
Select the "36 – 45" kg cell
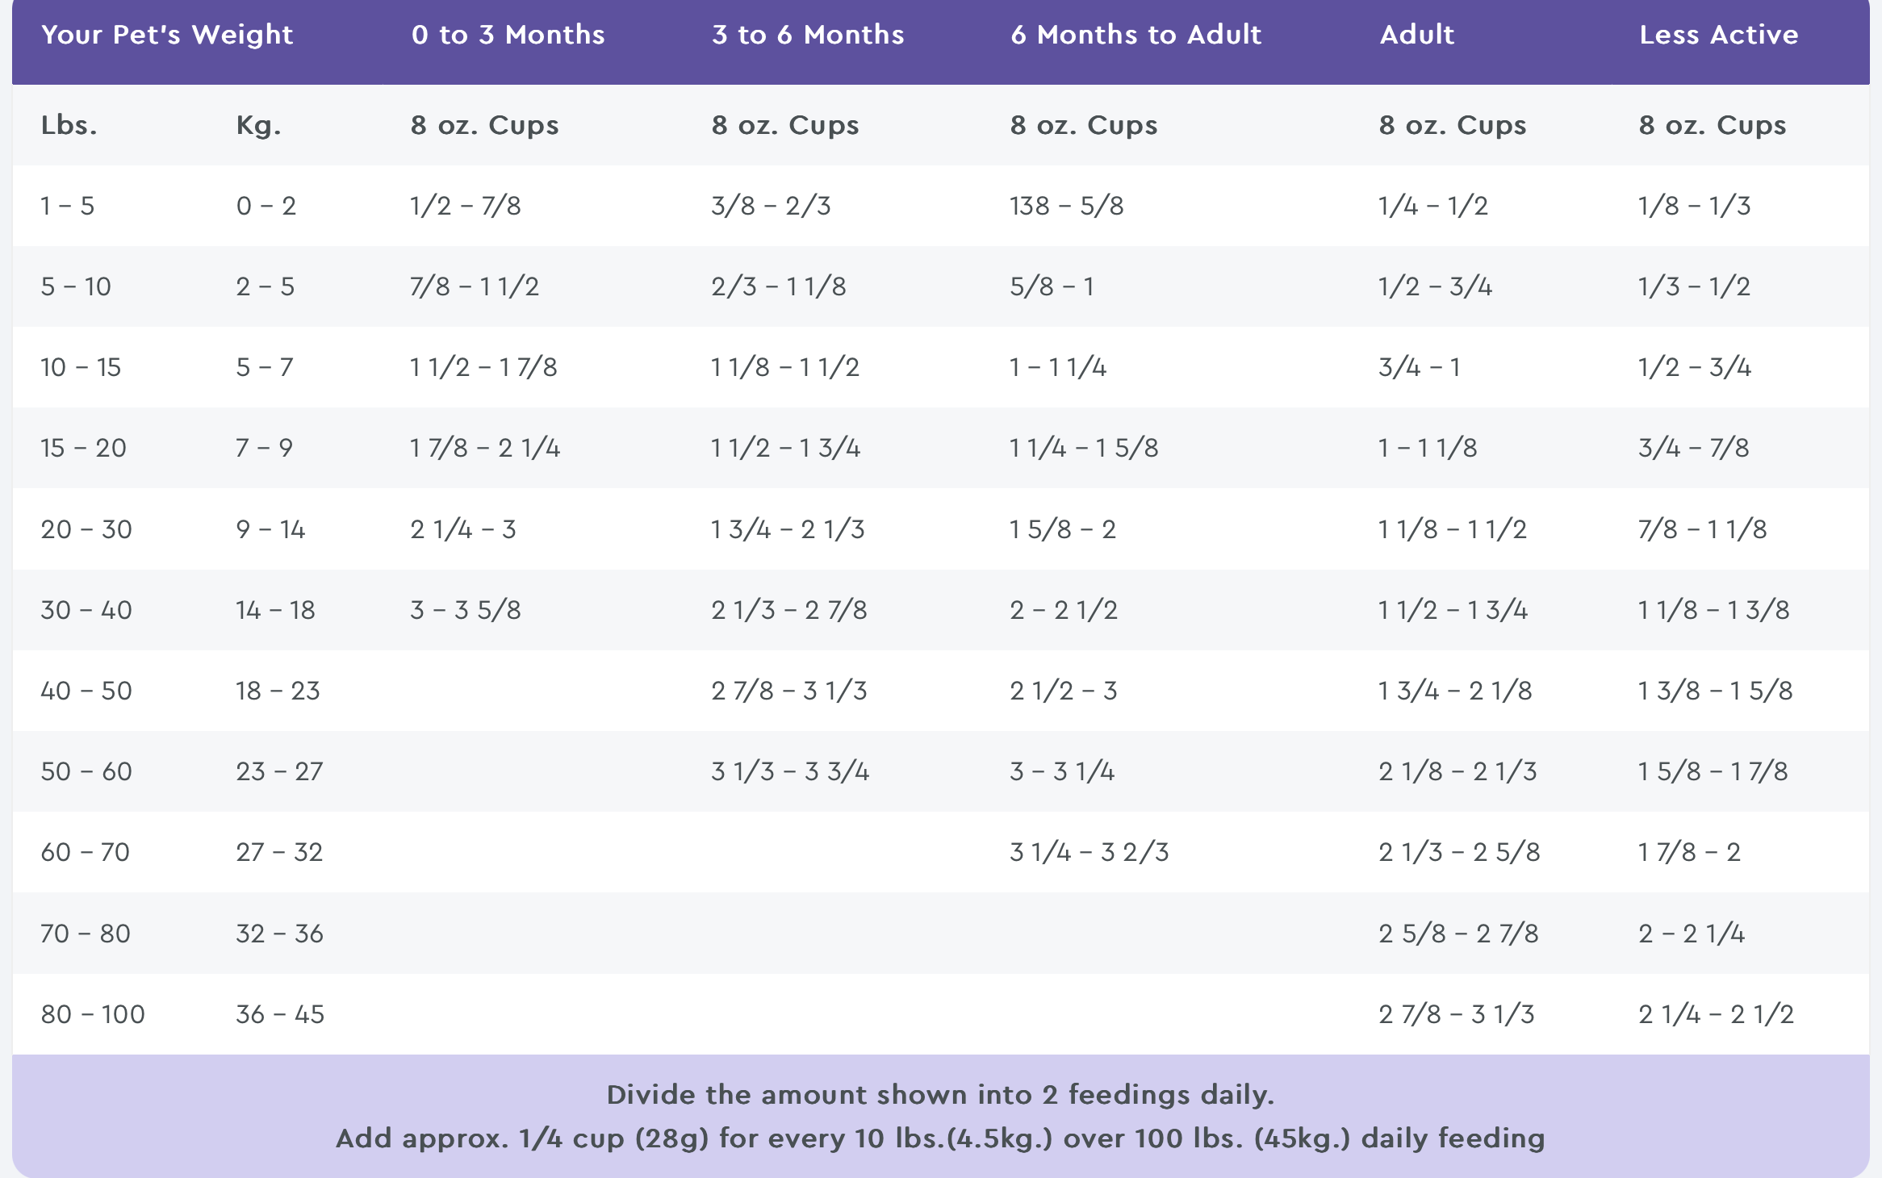279,1014
